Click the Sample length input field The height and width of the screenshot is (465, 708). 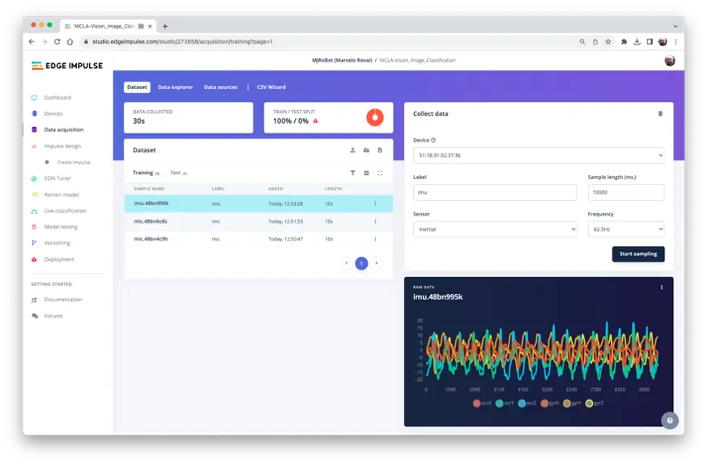pos(625,192)
